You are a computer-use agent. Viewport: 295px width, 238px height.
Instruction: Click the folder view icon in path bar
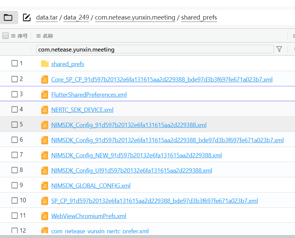click(8, 18)
